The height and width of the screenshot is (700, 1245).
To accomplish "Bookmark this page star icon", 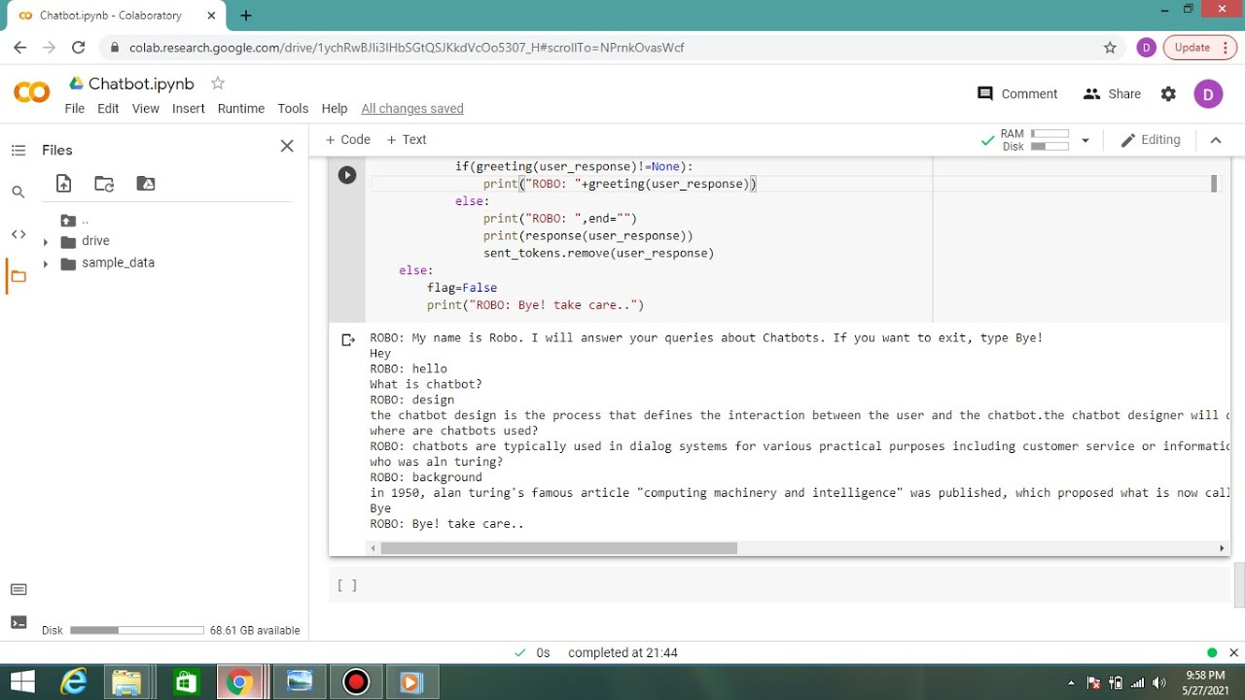I will coord(1110,47).
